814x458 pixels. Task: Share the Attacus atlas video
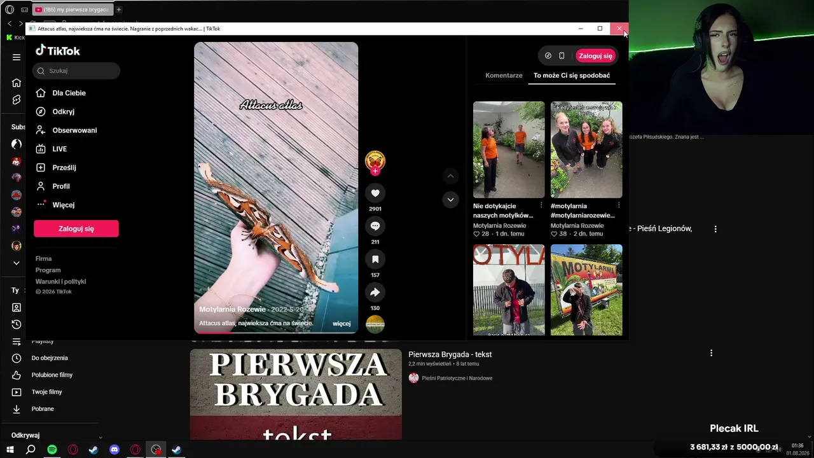pyautogui.click(x=375, y=293)
